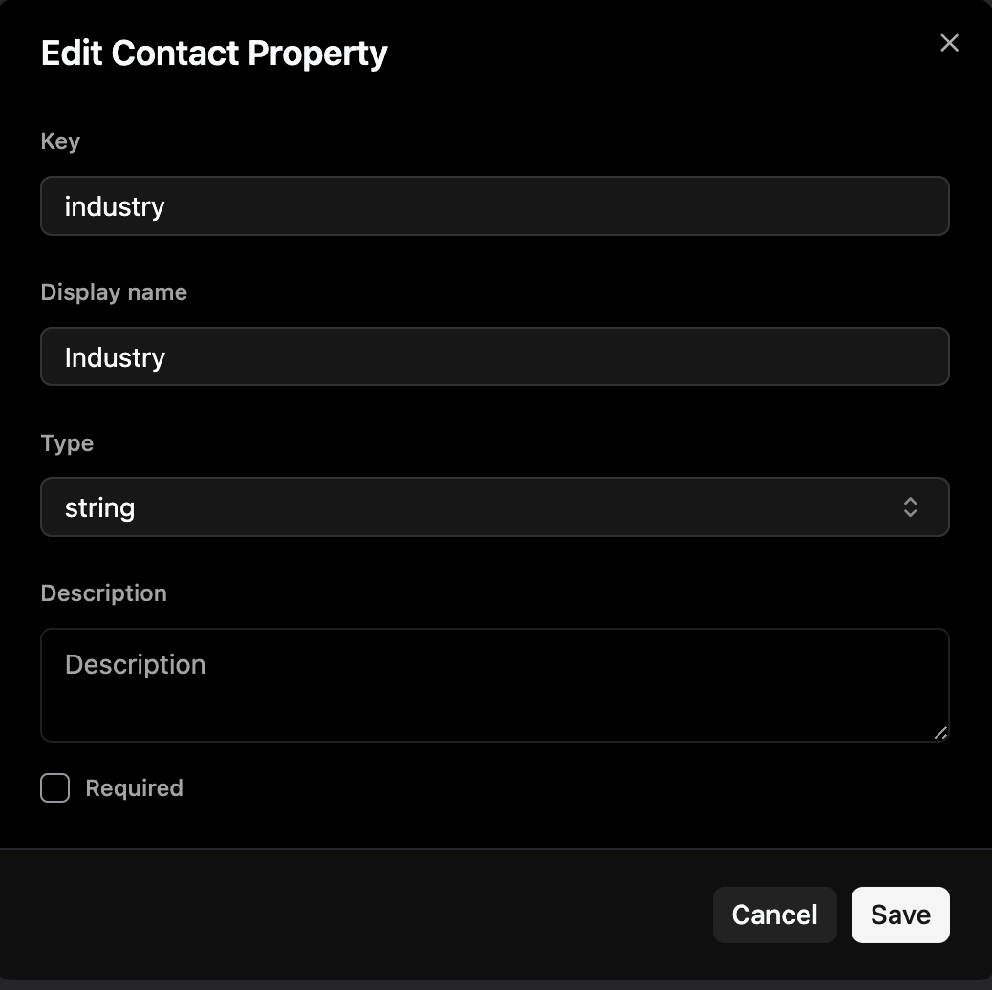The width and height of the screenshot is (992, 990).
Task: Click the 'industry' text in the Key field
Action: point(115,206)
